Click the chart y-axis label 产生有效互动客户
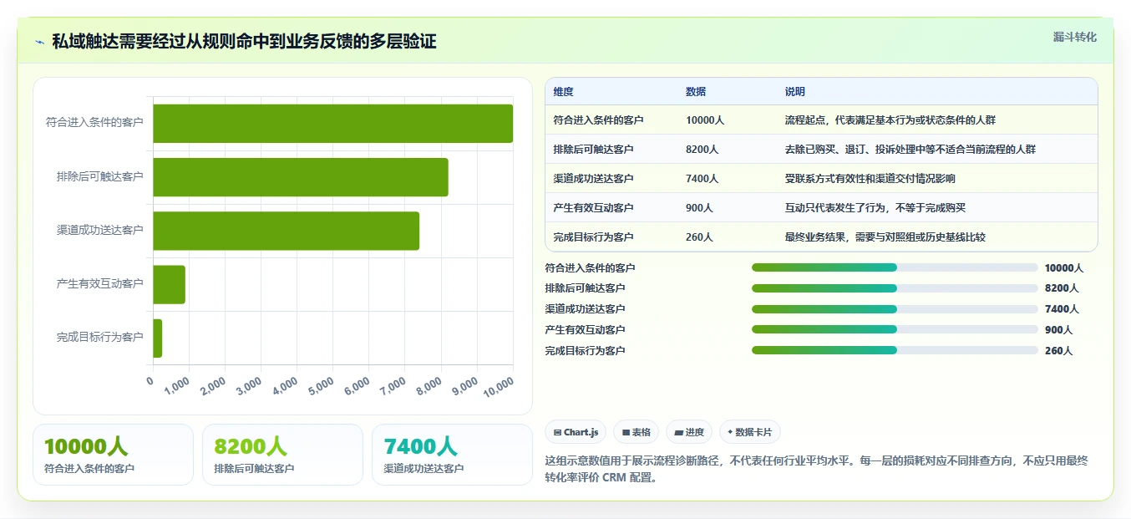This screenshot has height=519, width=1131. point(100,284)
